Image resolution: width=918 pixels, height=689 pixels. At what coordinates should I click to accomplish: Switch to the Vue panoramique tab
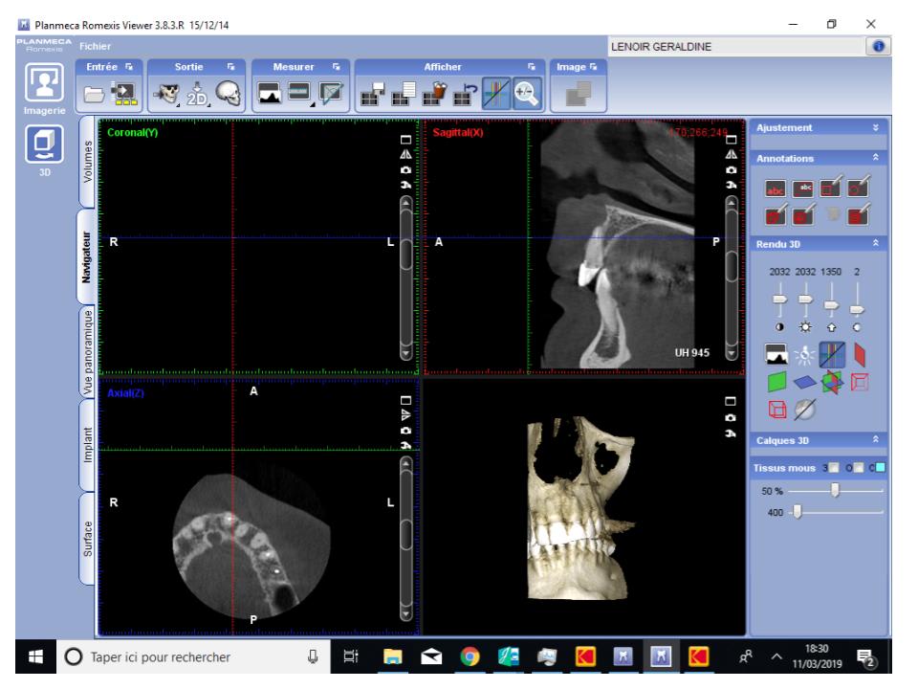coord(88,349)
